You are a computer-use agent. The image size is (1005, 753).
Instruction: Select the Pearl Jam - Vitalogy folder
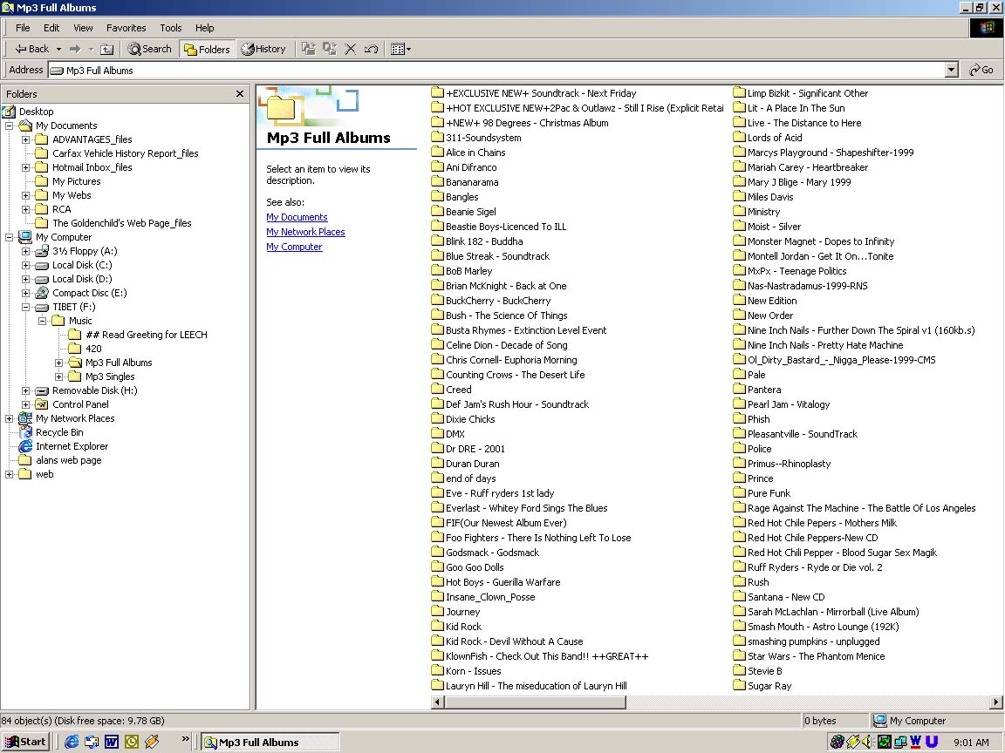tap(789, 404)
